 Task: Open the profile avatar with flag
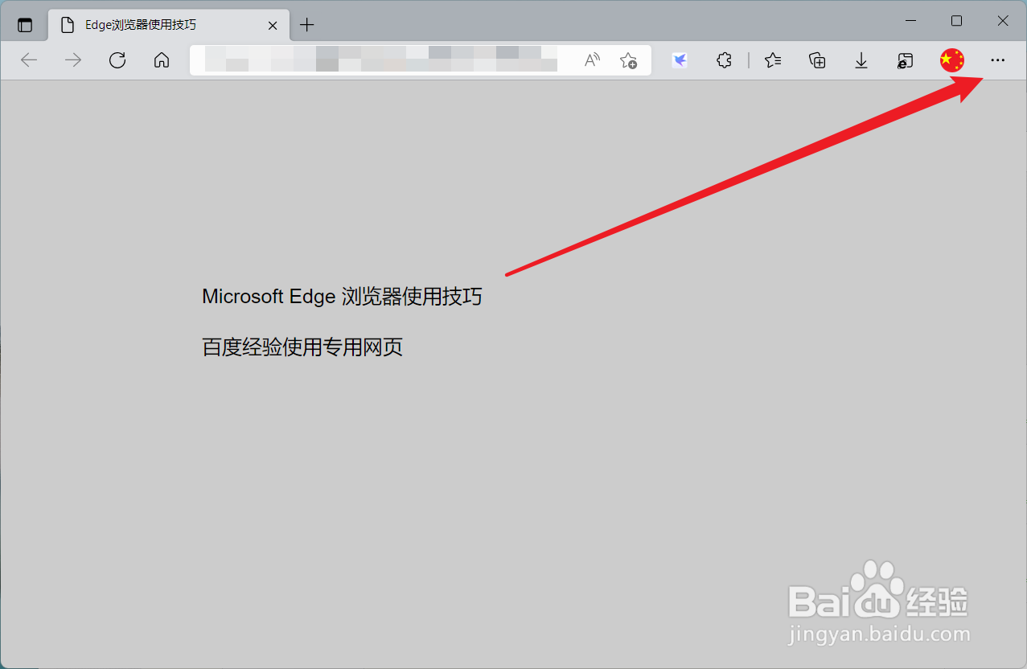coord(952,60)
